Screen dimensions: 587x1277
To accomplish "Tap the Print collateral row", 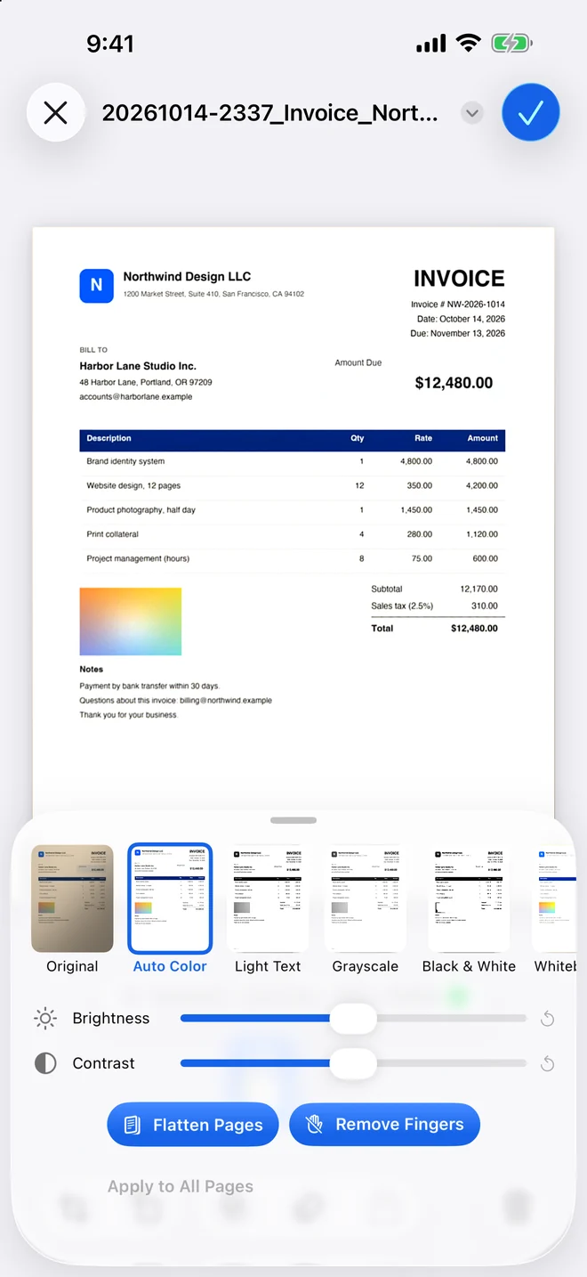I will [292, 534].
